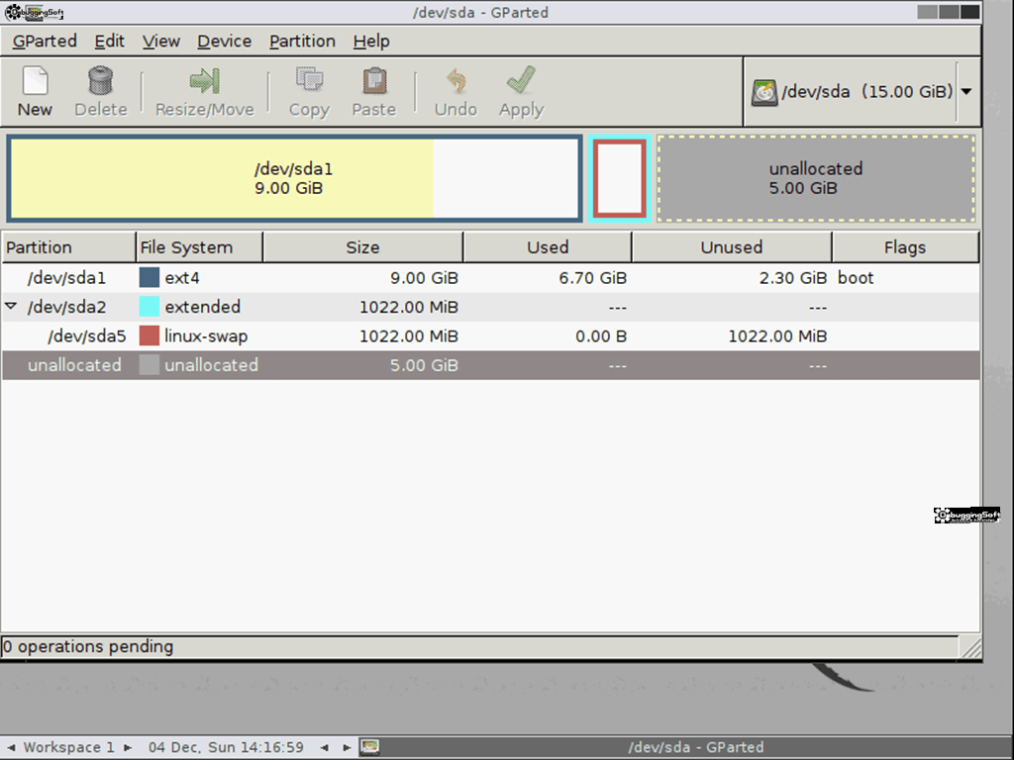This screenshot has width=1014, height=760.
Task: Click the window resize grip at bottom corner
Action: 970,647
